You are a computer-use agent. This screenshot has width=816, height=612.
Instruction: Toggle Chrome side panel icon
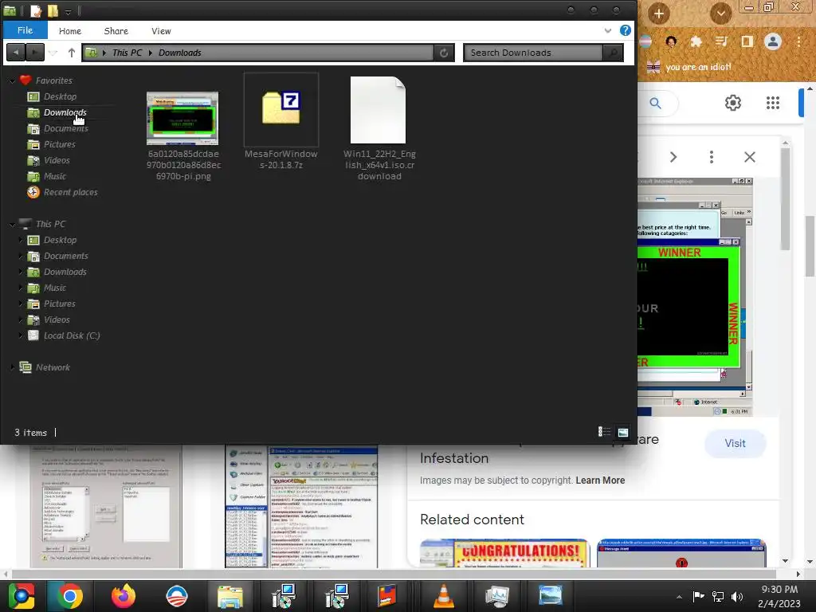point(747,41)
